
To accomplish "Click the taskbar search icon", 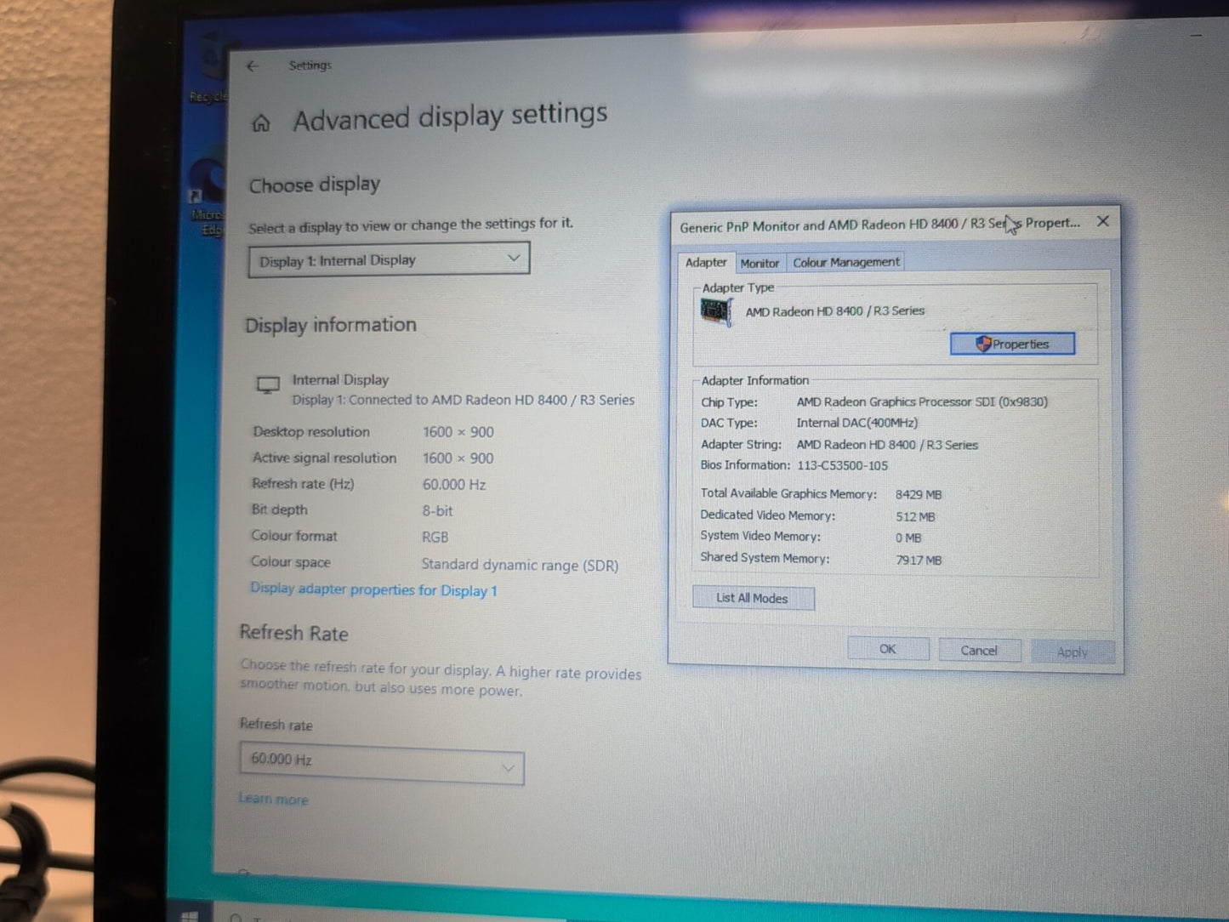I will pos(236,918).
